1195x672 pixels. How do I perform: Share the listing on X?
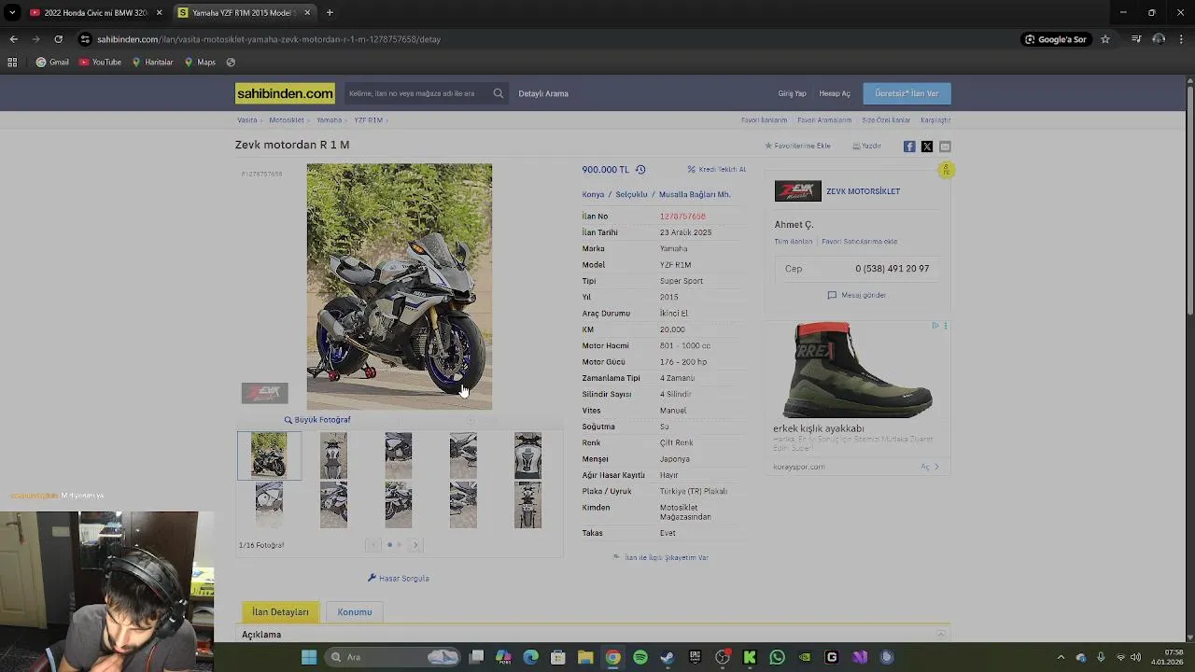[927, 147]
